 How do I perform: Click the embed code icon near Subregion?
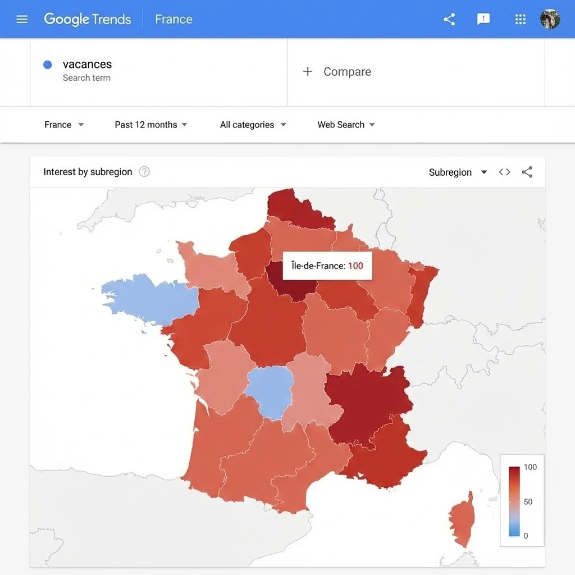pyautogui.click(x=504, y=172)
